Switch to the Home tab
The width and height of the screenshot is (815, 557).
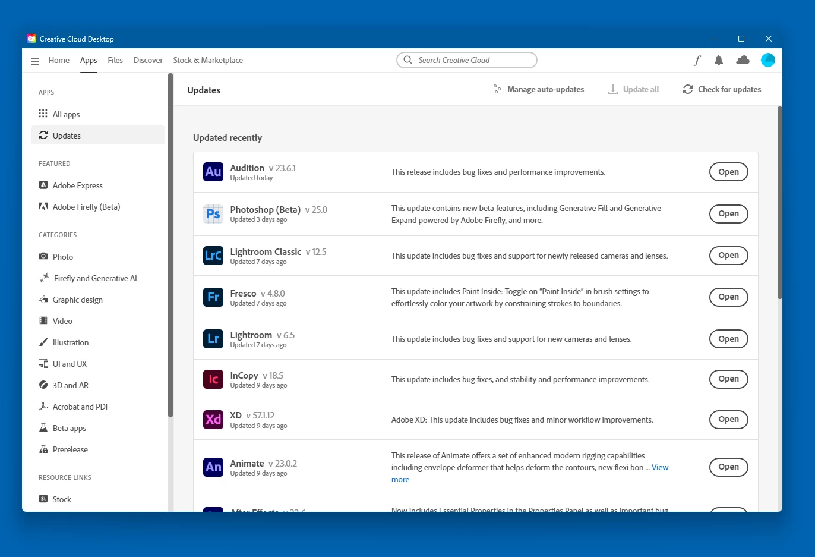point(59,60)
